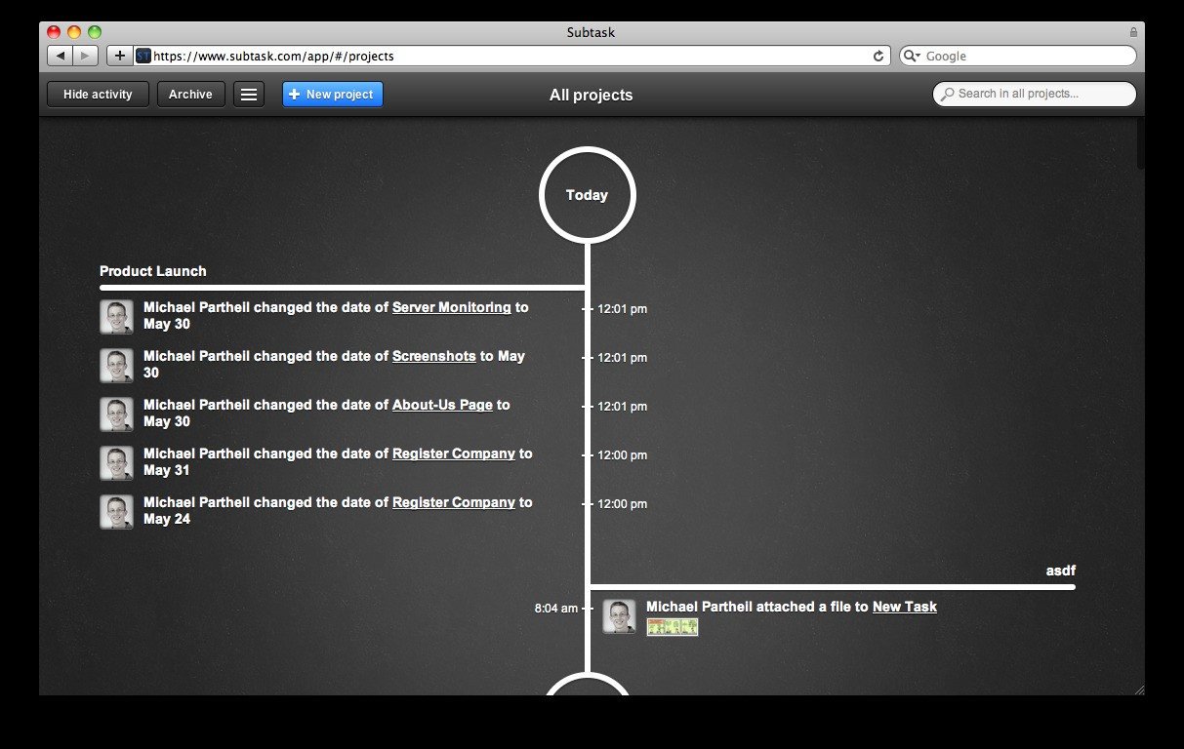This screenshot has width=1184, height=749.
Task: Open the hamburger list menu icon
Action: (249, 95)
